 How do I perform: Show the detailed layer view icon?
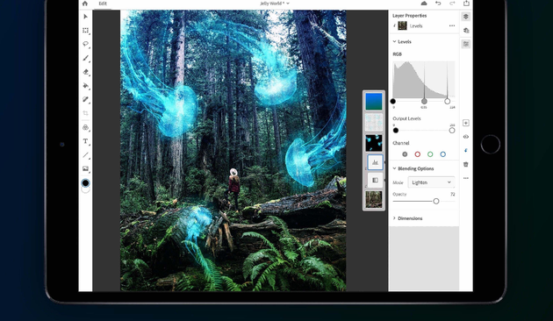pos(466,31)
